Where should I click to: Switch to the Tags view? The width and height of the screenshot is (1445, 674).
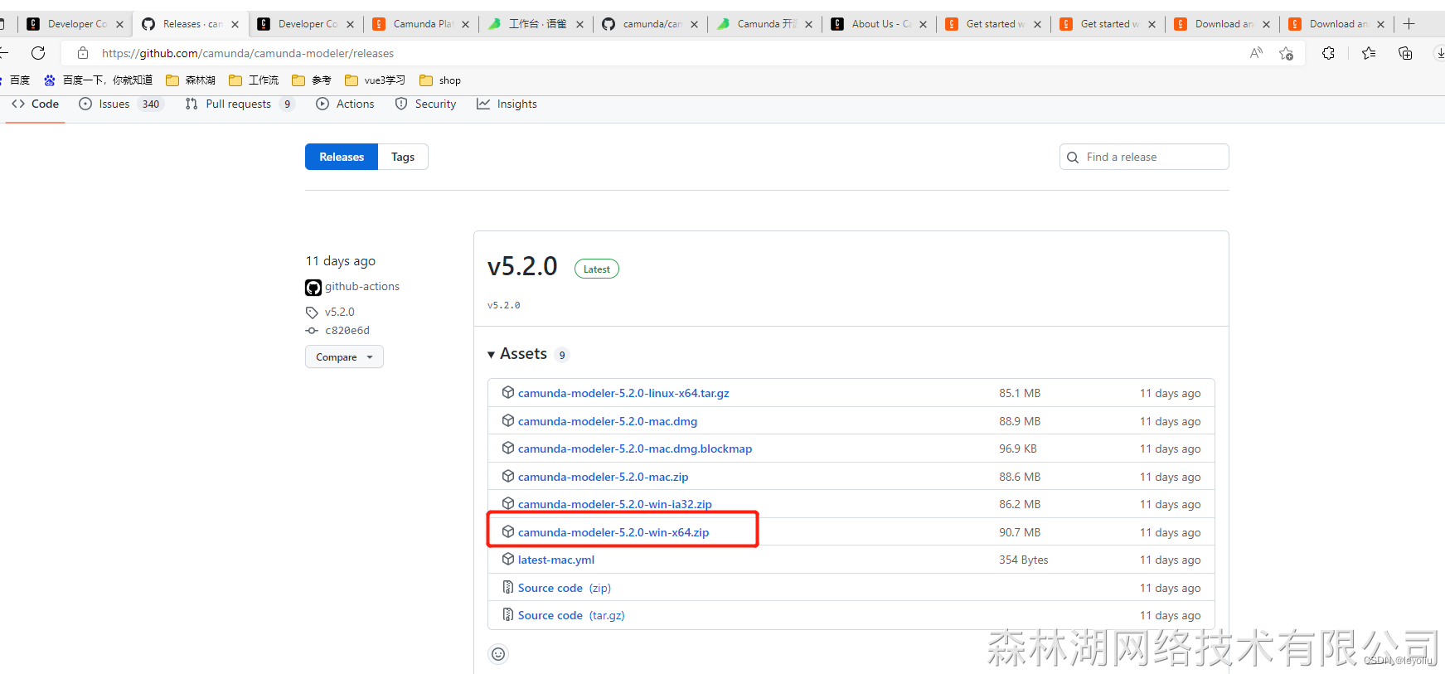click(403, 157)
